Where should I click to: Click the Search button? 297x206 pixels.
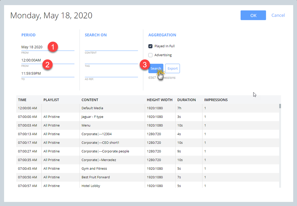click(x=156, y=68)
